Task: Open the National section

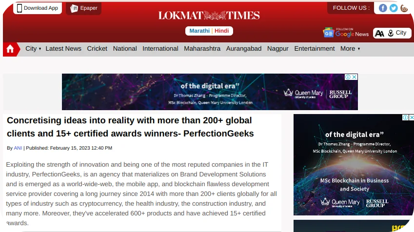Action: (125, 49)
